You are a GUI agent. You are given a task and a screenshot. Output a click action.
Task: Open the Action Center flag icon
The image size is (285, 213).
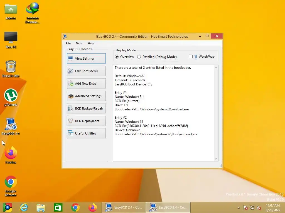[x=245, y=208]
